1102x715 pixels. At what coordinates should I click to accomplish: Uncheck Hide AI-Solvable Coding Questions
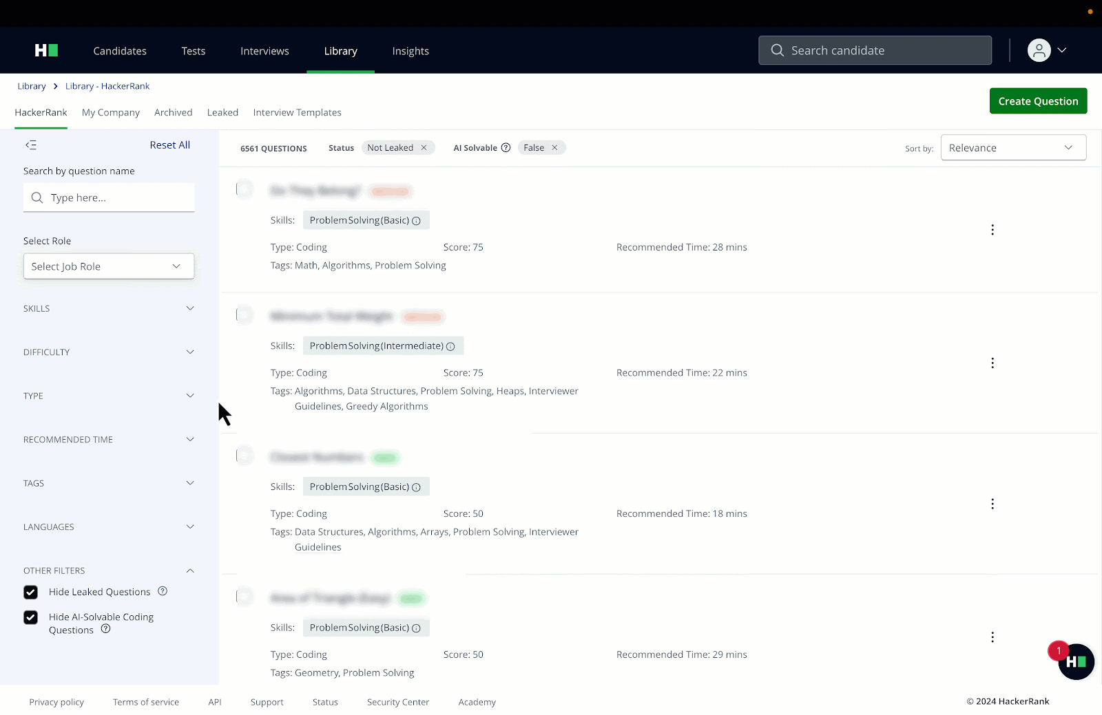pos(30,617)
